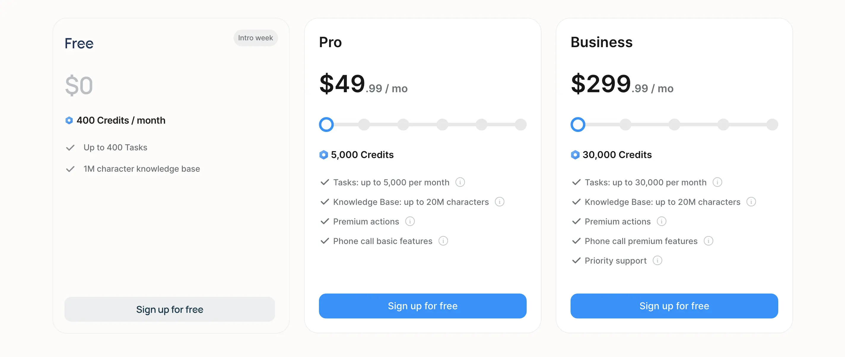Open info tooltip for Pro tasks limit
This screenshot has width=845, height=357.
(461, 182)
